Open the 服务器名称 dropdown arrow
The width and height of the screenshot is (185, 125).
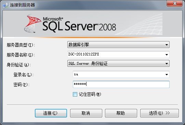tap(167, 54)
